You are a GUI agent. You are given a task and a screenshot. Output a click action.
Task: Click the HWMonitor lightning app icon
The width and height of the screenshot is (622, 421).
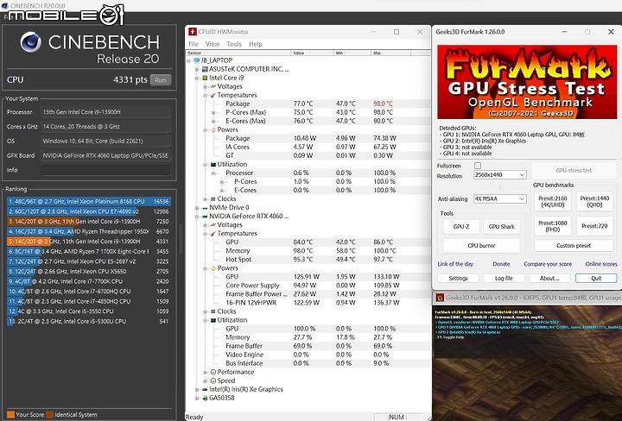click(193, 32)
